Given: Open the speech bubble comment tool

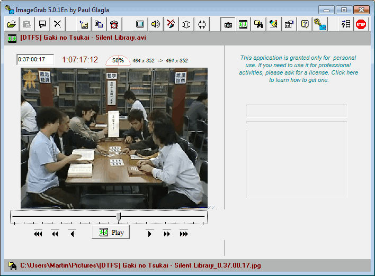Looking at the screenshot, I should point(42,24).
